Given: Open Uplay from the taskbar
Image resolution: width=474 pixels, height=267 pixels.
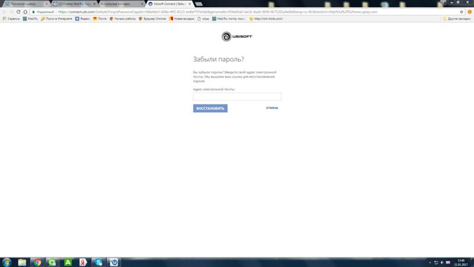Looking at the screenshot, I should [114, 262].
